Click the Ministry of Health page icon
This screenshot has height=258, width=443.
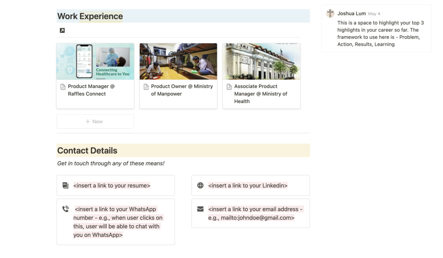pyautogui.click(x=229, y=87)
